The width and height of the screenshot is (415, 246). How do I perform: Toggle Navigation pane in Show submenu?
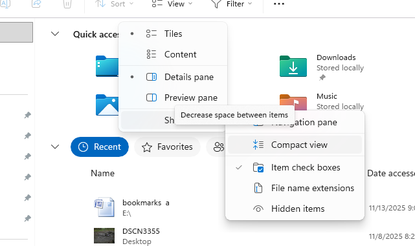295,122
